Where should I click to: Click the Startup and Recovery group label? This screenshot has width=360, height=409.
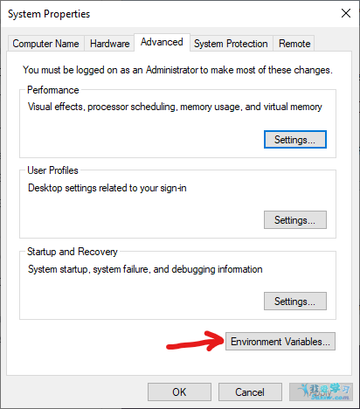pos(73,252)
